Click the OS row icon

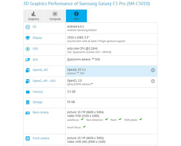(x=28, y=27)
